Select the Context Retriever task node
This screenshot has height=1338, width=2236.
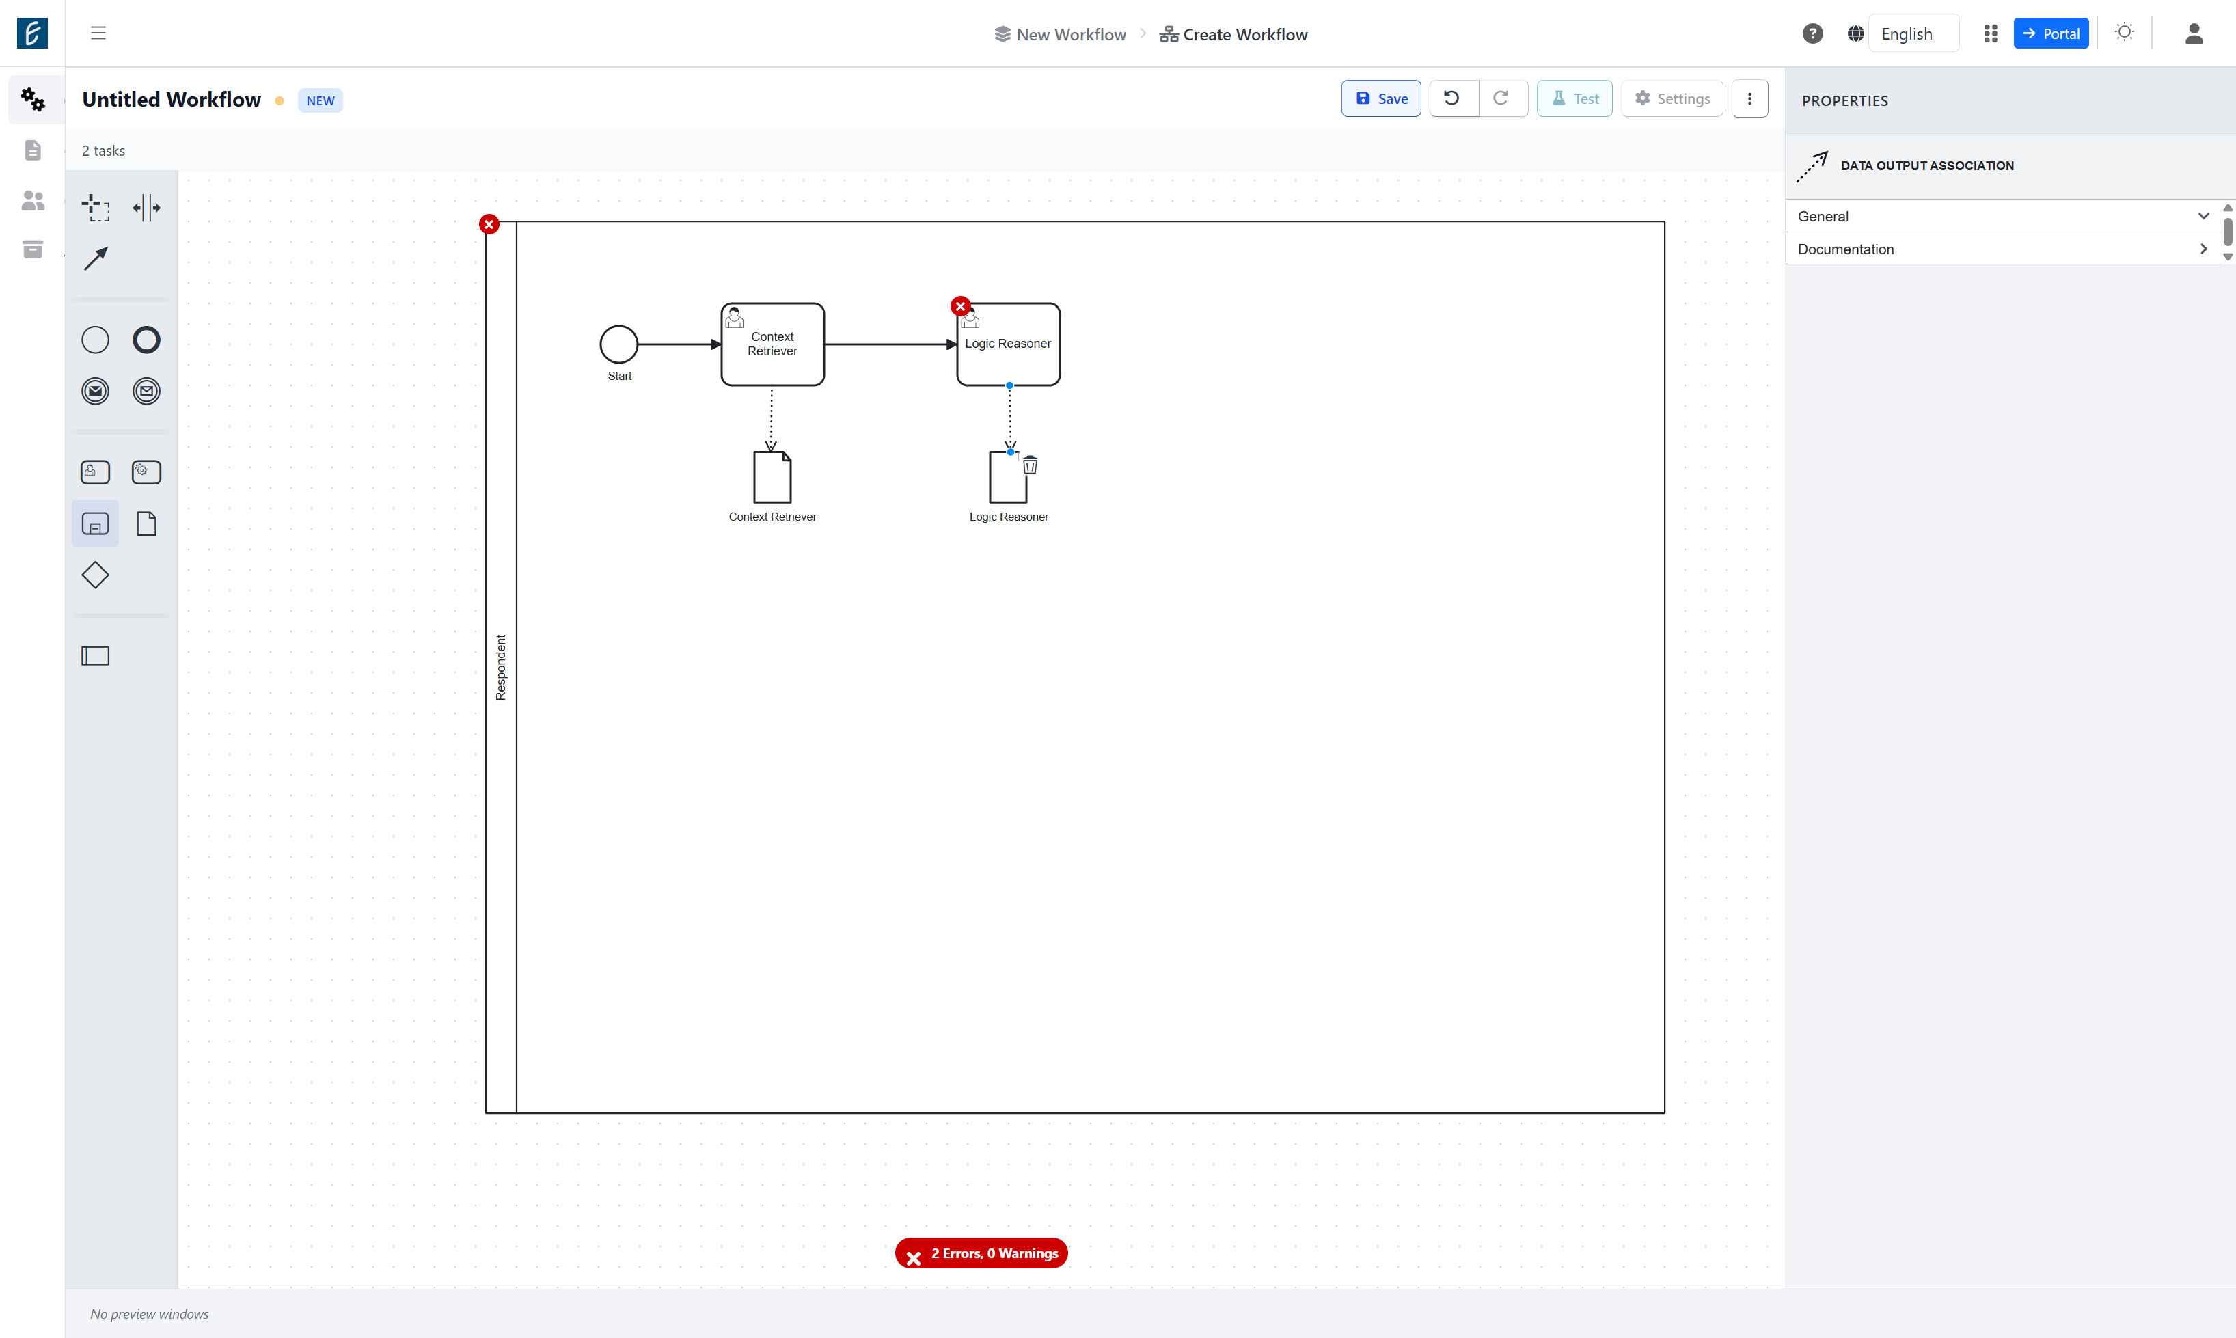pyautogui.click(x=773, y=344)
